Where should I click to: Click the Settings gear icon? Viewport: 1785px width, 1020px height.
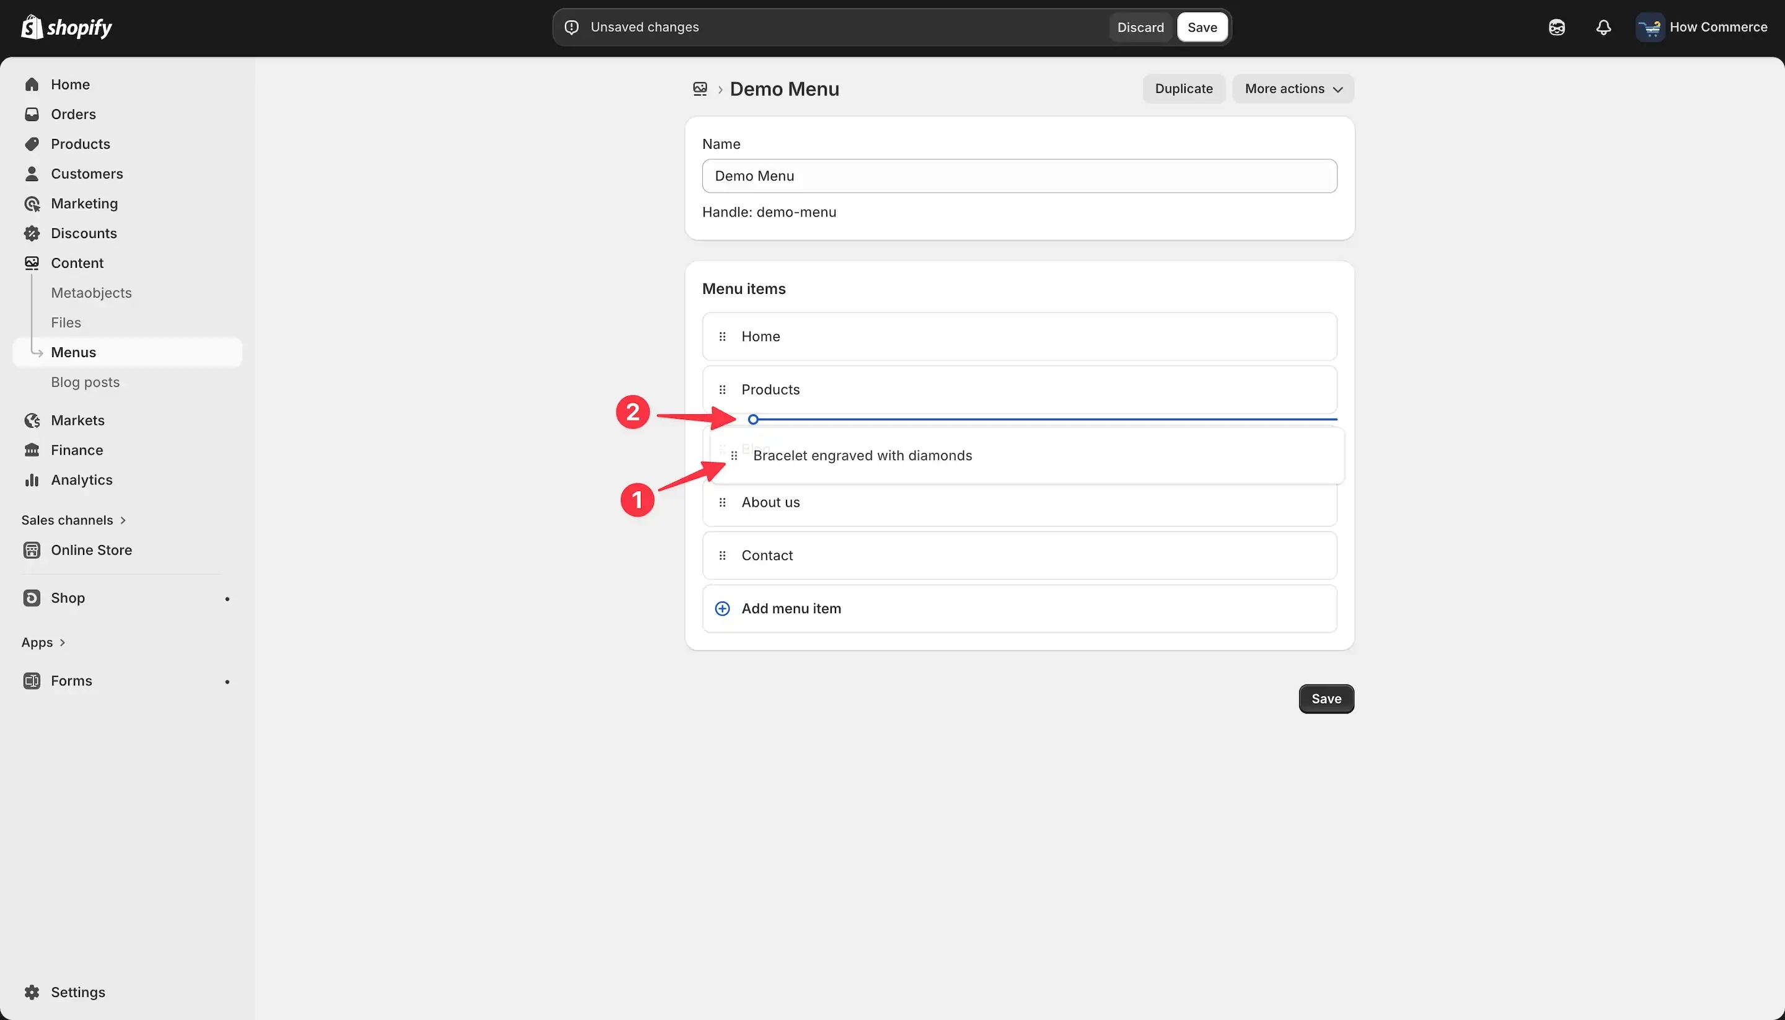pos(32,992)
